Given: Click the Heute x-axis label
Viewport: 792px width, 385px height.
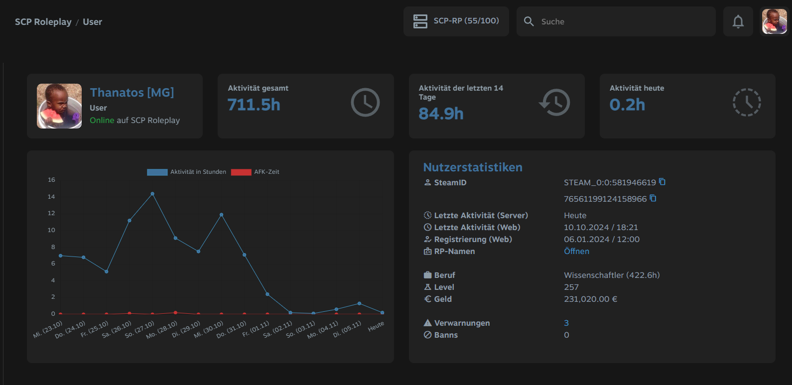Looking at the screenshot, I should [x=376, y=327].
